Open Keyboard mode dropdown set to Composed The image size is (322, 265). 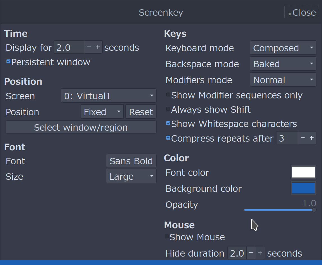coord(283,48)
